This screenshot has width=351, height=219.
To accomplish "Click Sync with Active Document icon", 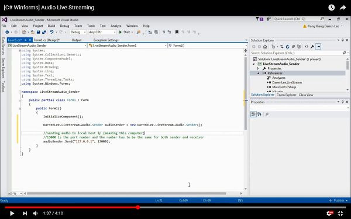I will pyautogui.click(x=282, y=47).
